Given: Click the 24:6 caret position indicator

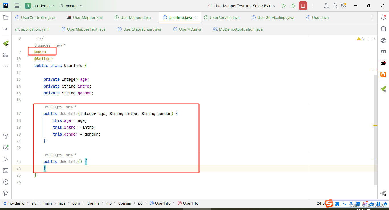Looking at the screenshot, I should click(x=320, y=203).
